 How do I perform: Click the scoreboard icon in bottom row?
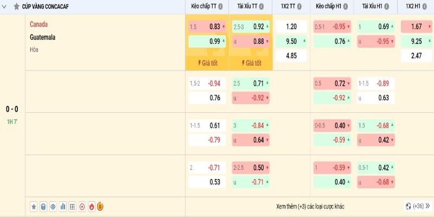(x=73, y=206)
